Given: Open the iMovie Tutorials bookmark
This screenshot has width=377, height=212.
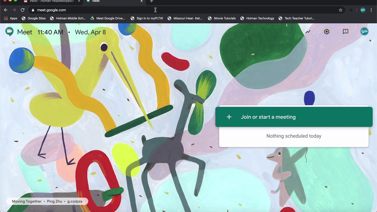Looking at the screenshot, I should (x=221, y=18).
